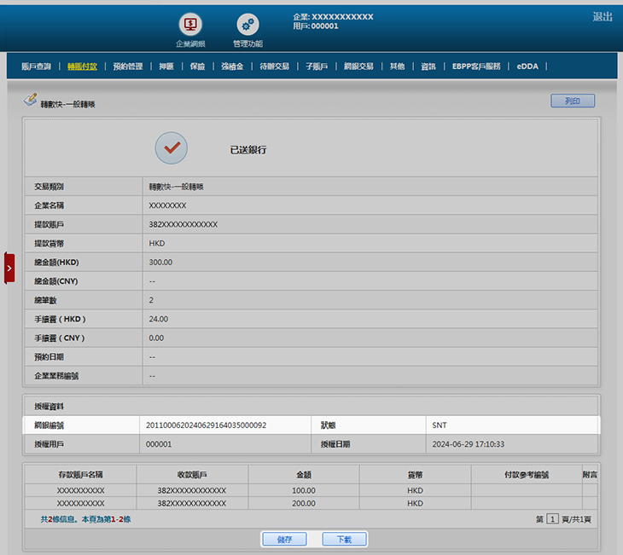Click the 儲存 save button
The image size is (623, 555).
(284, 539)
